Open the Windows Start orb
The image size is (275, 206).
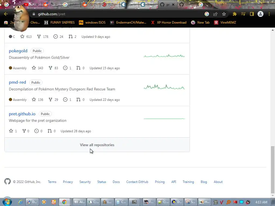pyautogui.click(x=7, y=202)
